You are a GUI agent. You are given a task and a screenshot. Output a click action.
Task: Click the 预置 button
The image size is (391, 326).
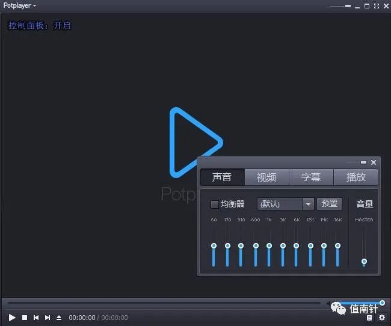pyautogui.click(x=329, y=203)
